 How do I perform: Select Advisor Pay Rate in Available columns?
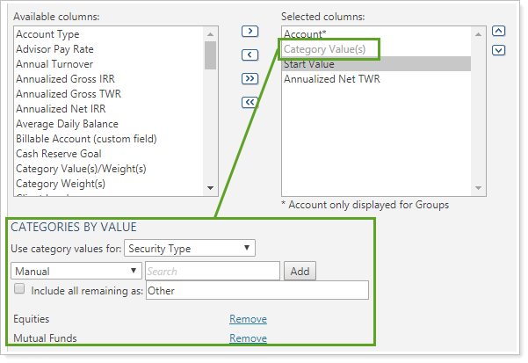pyautogui.click(x=54, y=49)
